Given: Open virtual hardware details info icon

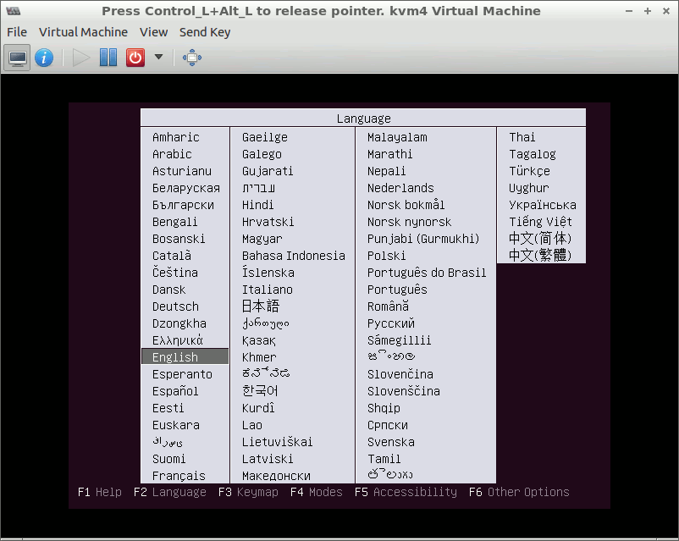Looking at the screenshot, I should [44, 58].
